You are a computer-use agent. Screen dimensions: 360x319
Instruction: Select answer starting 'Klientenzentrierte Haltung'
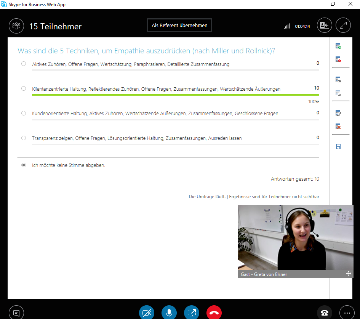tap(24, 88)
